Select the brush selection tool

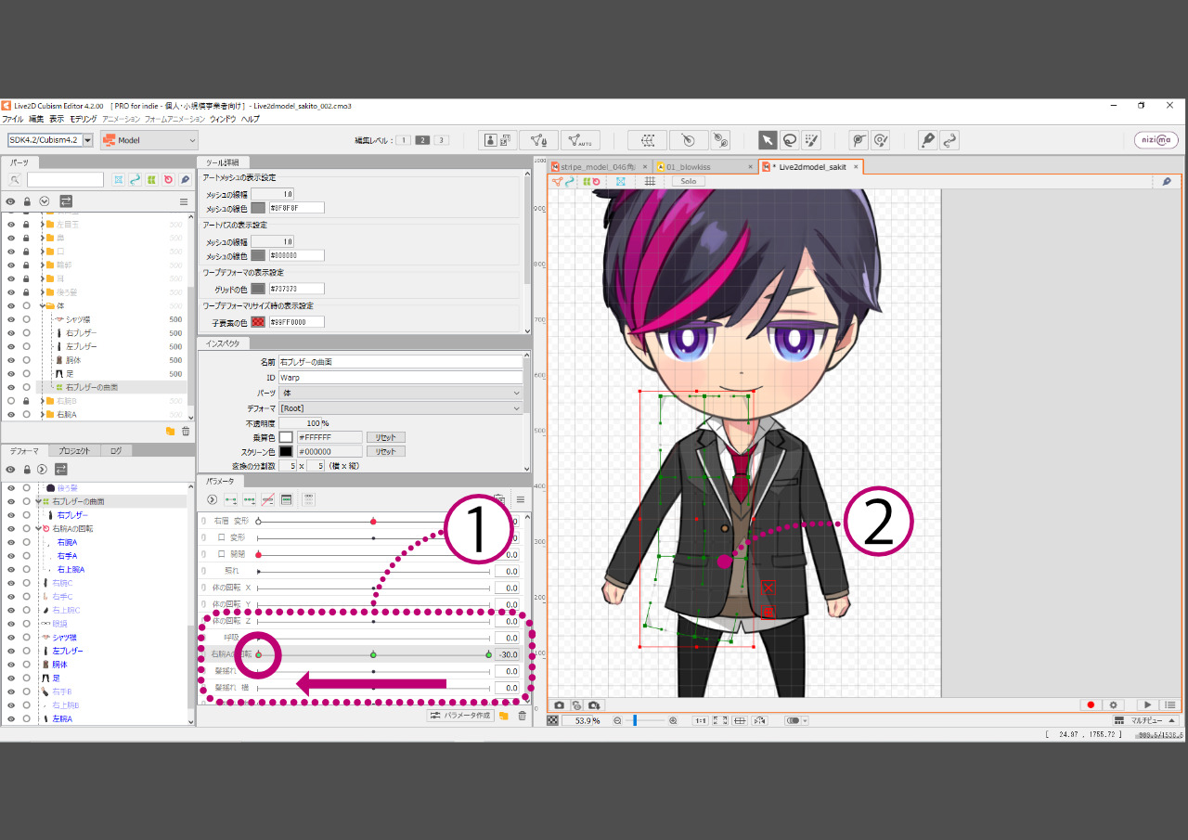click(812, 140)
